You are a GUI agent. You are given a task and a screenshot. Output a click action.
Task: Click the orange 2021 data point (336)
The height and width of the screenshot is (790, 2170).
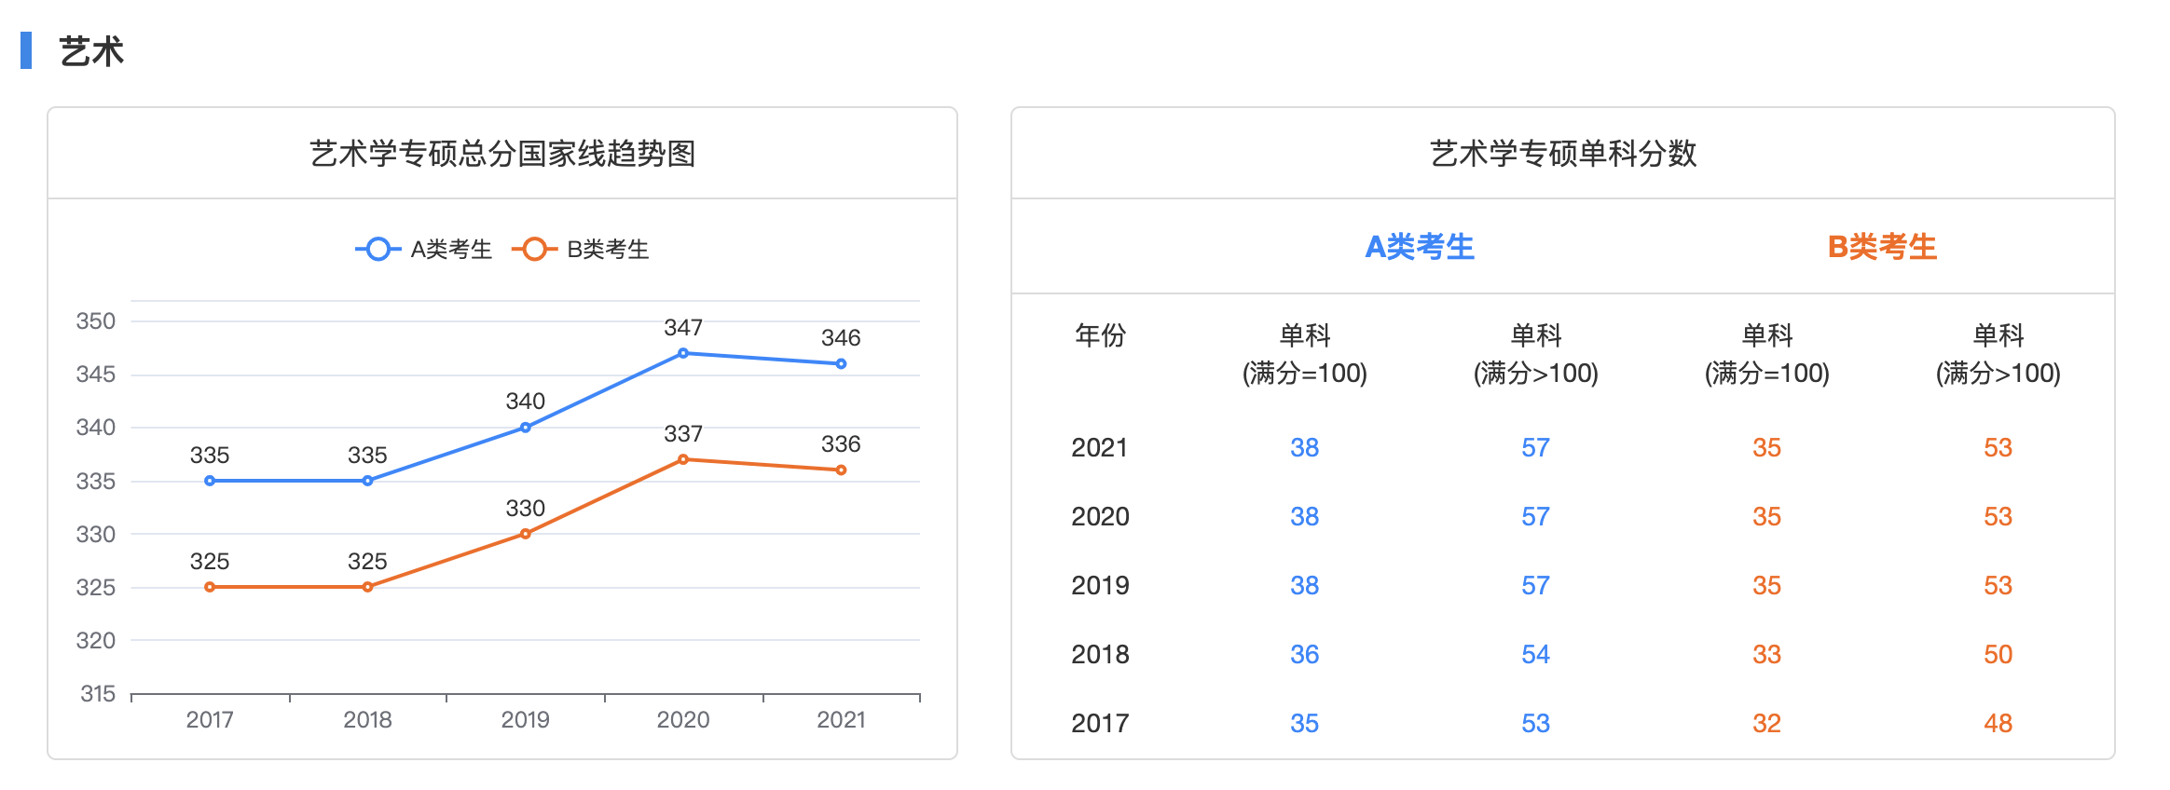pyautogui.click(x=841, y=470)
